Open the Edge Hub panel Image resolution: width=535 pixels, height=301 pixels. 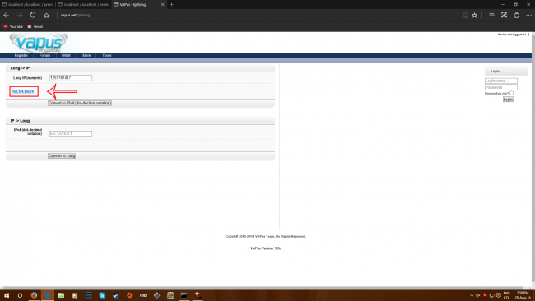point(491,15)
